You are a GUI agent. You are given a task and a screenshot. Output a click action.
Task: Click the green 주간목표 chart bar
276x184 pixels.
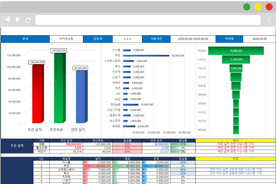click(60, 88)
